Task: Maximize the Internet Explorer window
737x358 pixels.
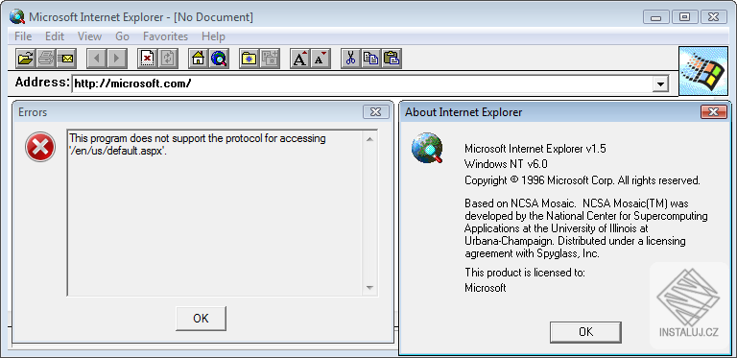Action: 685,17
